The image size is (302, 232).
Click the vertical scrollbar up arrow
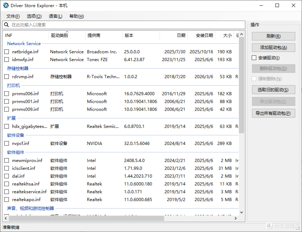[x=242, y=34]
